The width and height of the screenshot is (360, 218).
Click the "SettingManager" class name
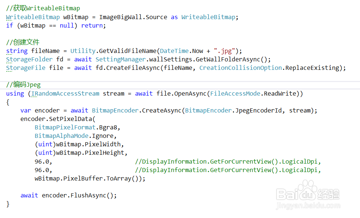pos(120,60)
